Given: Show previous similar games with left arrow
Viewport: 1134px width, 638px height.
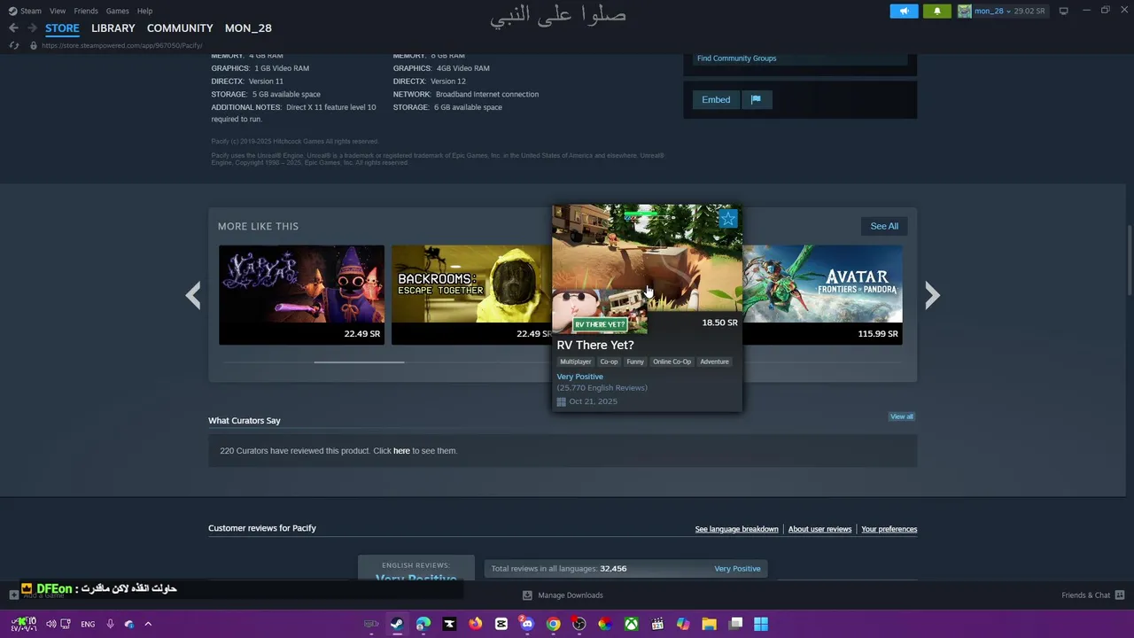Looking at the screenshot, I should [x=192, y=295].
